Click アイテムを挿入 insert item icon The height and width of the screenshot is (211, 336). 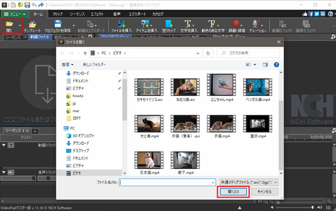[x=146, y=26]
